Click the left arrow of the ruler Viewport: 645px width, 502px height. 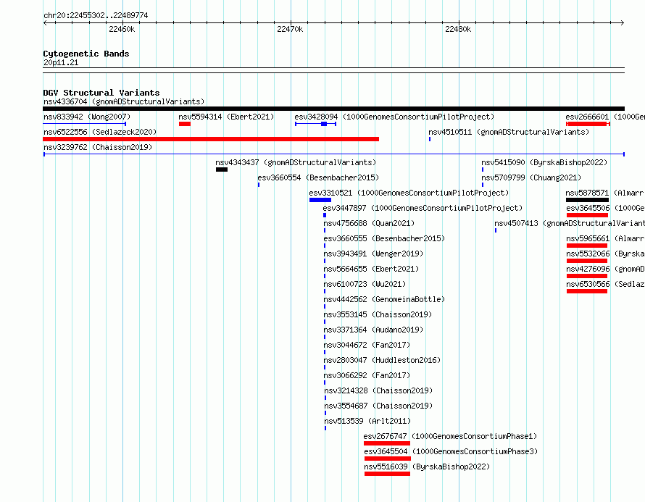45,23
